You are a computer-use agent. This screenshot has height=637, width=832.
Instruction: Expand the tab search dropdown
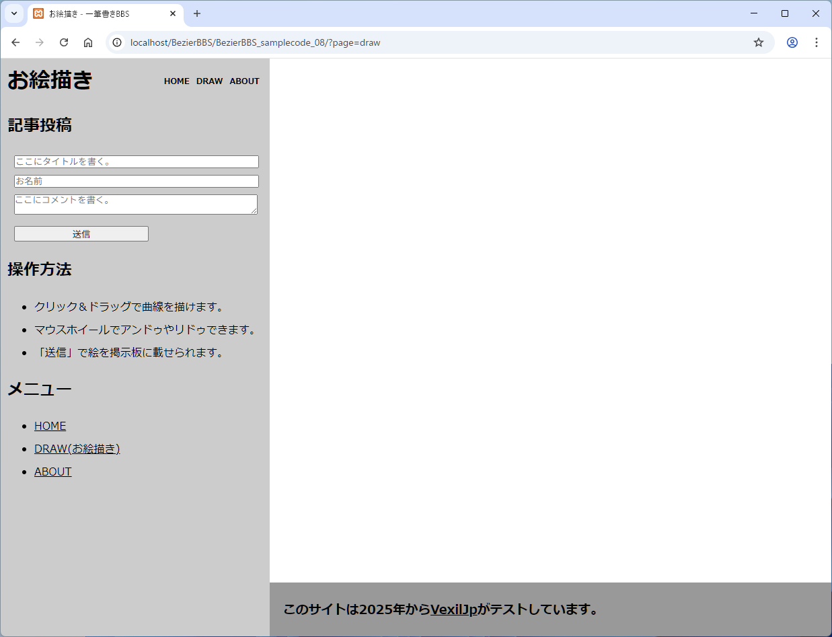click(13, 13)
